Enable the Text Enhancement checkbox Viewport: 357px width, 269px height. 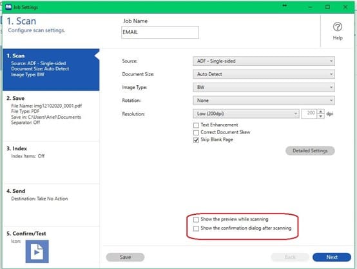point(196,125)
